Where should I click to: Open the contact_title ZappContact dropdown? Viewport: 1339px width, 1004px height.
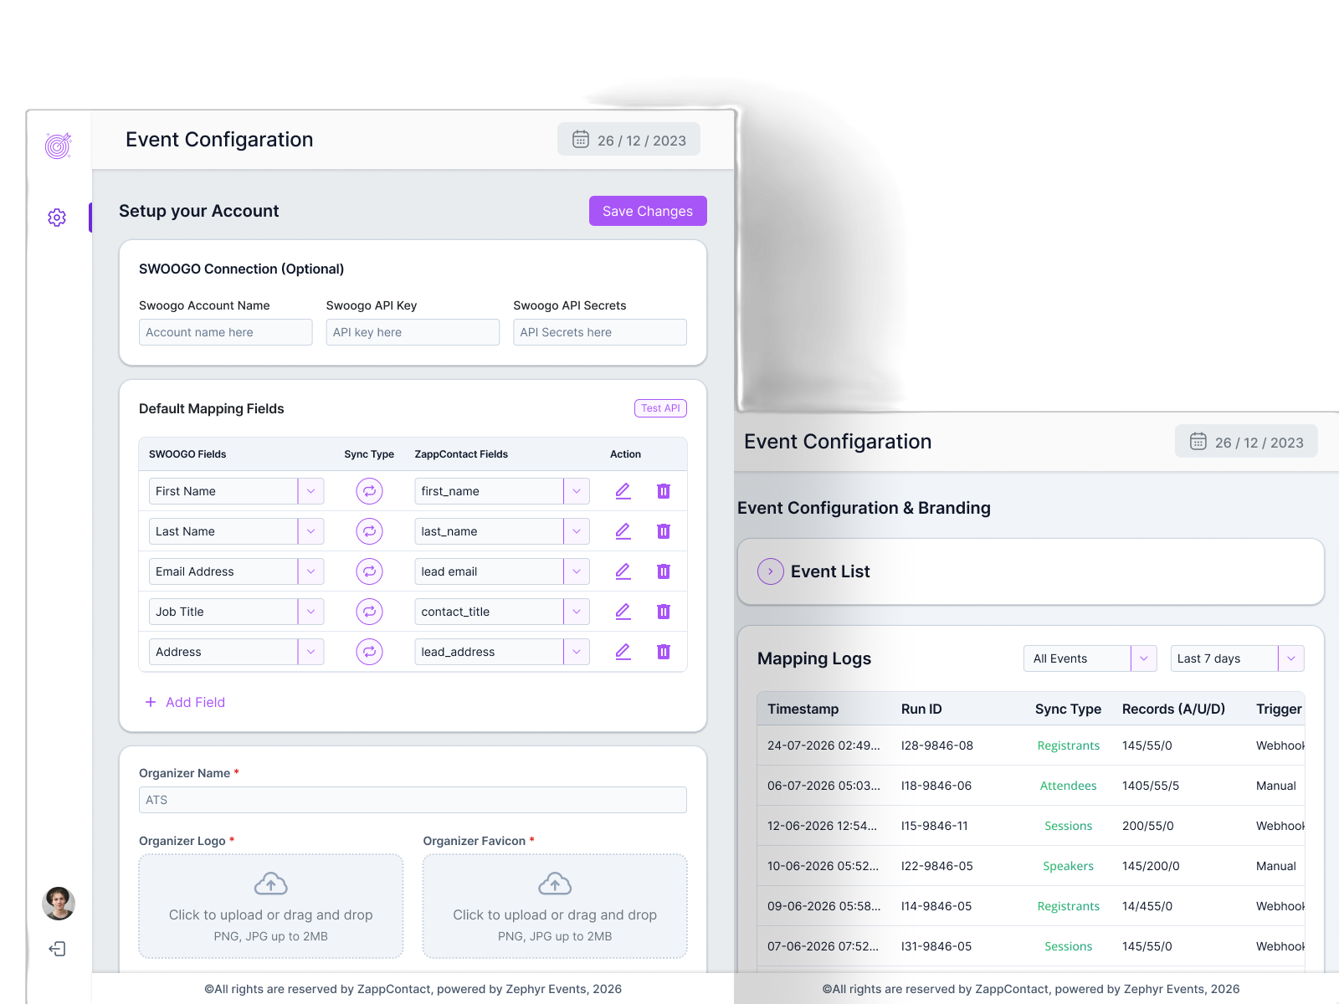click(x=577, y=612)
